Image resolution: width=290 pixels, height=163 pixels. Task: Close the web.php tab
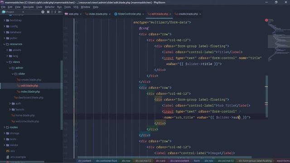coord(81,14)
